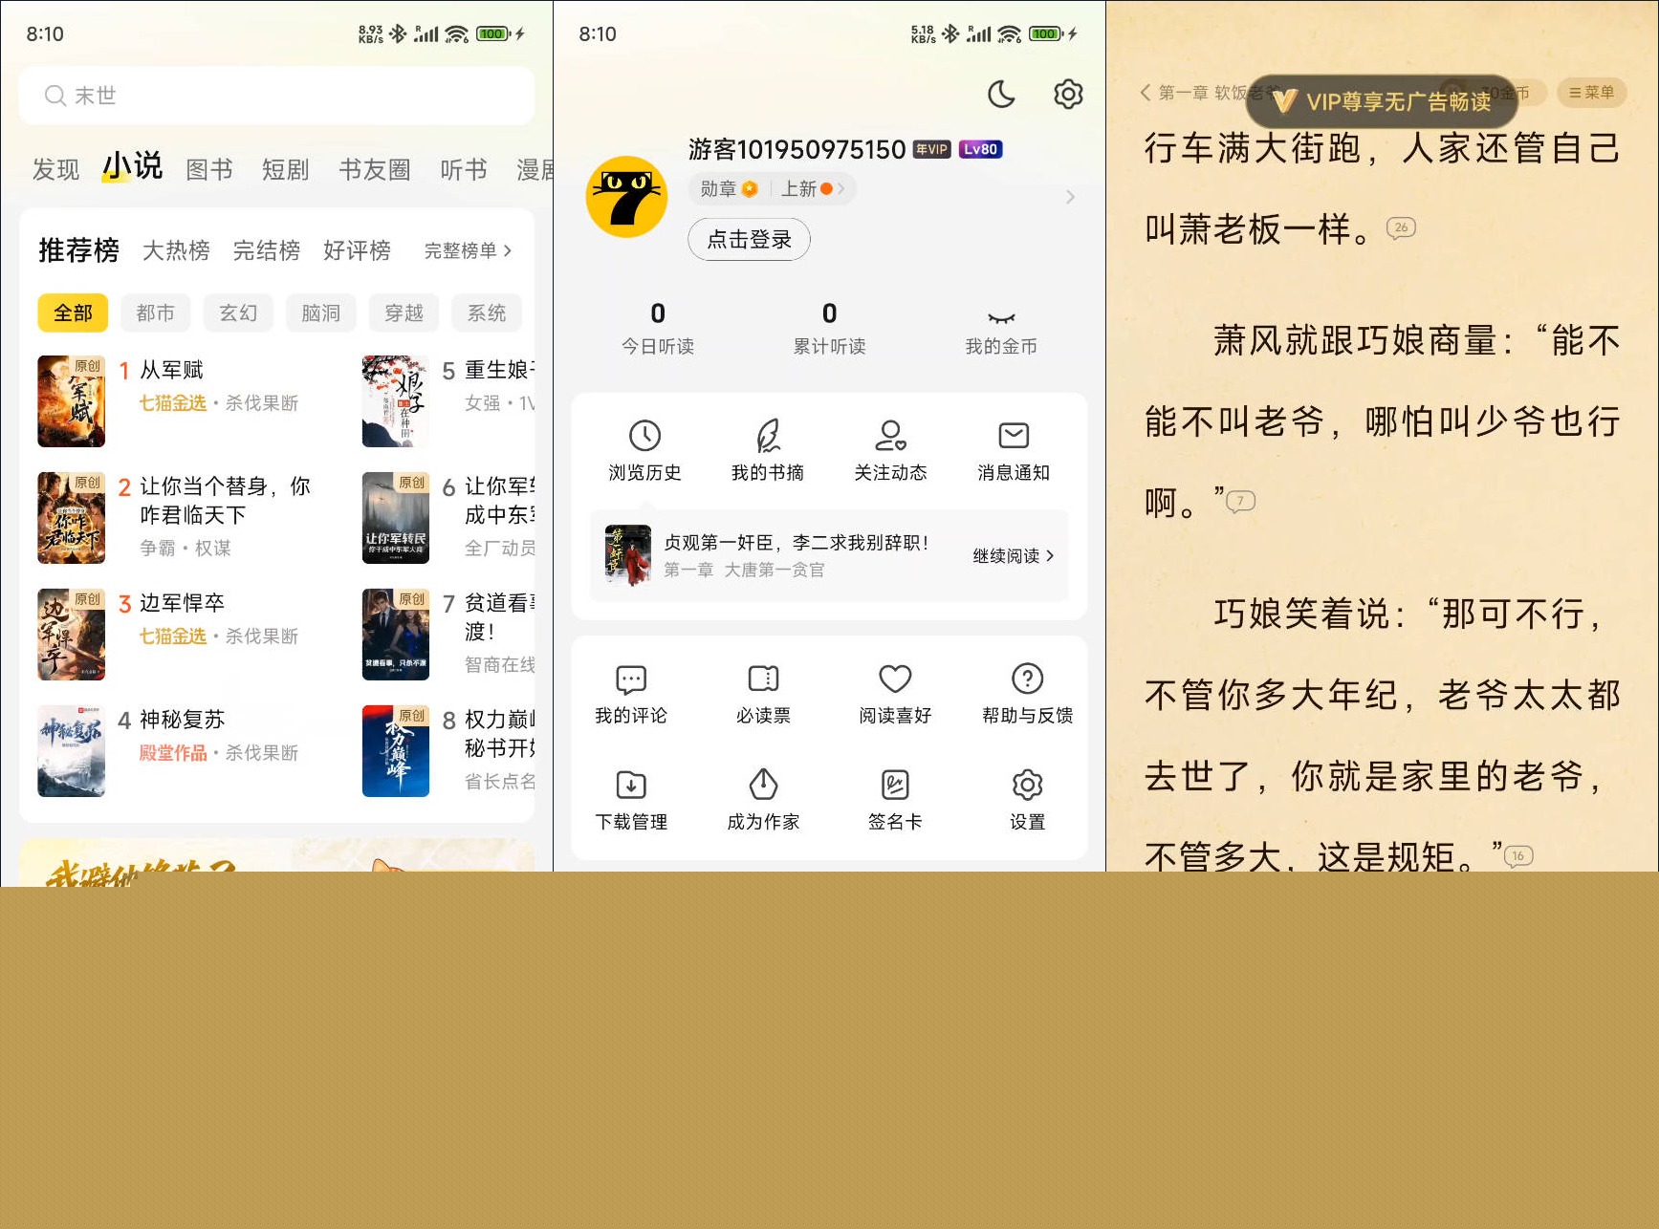
Task: Switch to 发现 tab
Action: (55, 170)
